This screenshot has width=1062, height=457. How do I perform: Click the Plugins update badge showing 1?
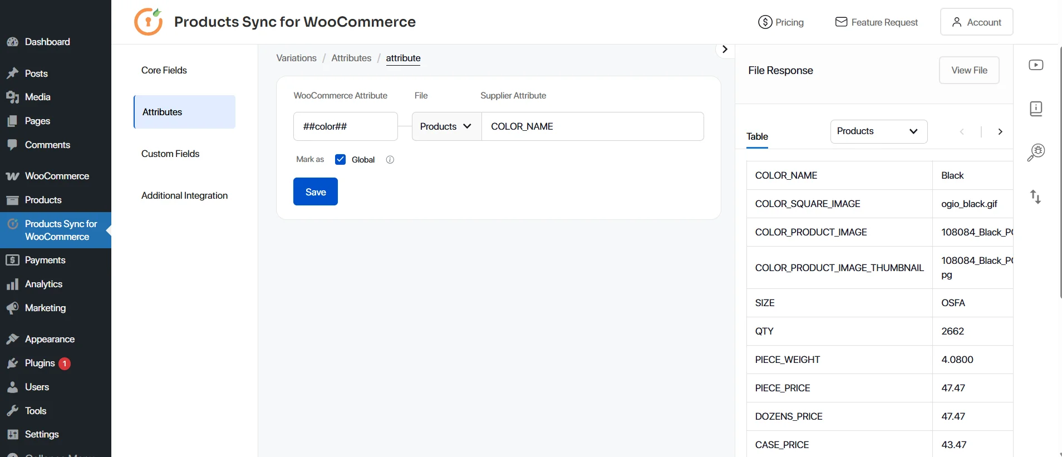pyautogui.click(x=65, y=363)
